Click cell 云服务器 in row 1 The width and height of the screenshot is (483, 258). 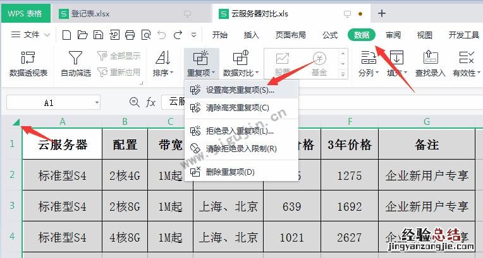[63, 144]
